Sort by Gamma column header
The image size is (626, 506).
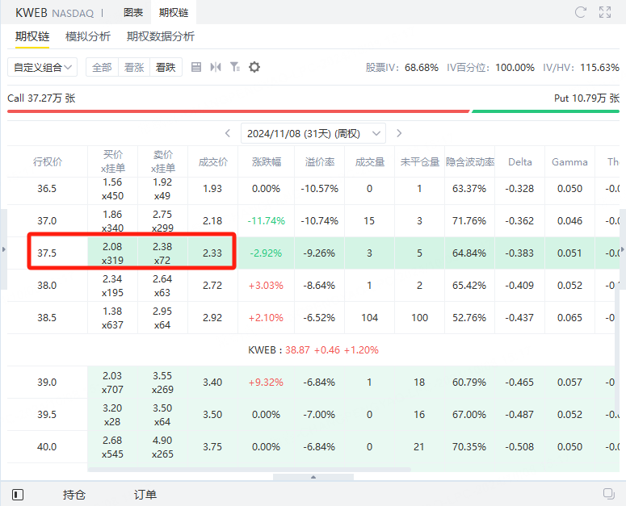tap(569, 161)
